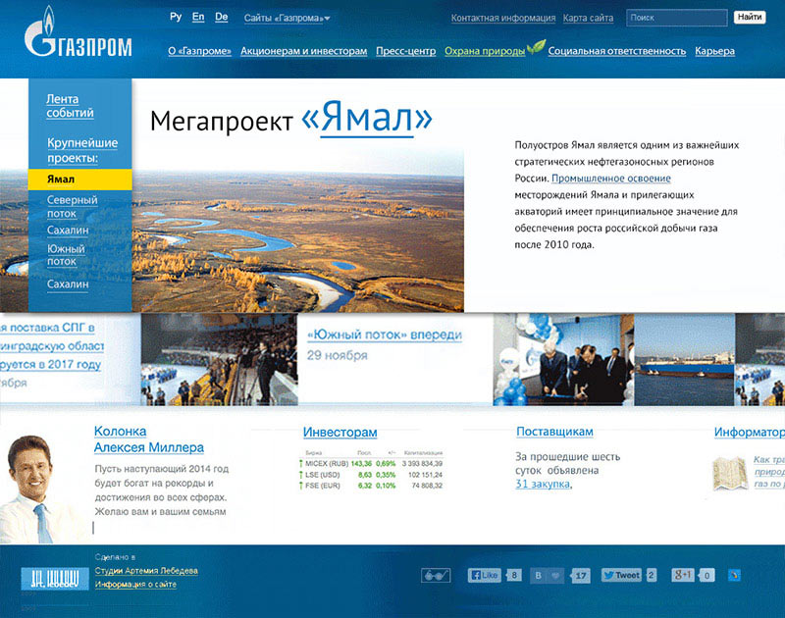Click the glasses accessibility icon in footer
785x618 pixels.
click(x=435, y=576)
